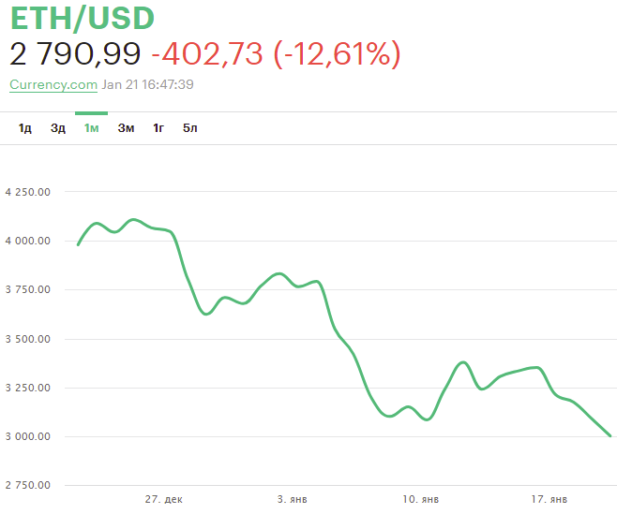
Task: Switch chart to the 1г range
Action: (159, 128)
